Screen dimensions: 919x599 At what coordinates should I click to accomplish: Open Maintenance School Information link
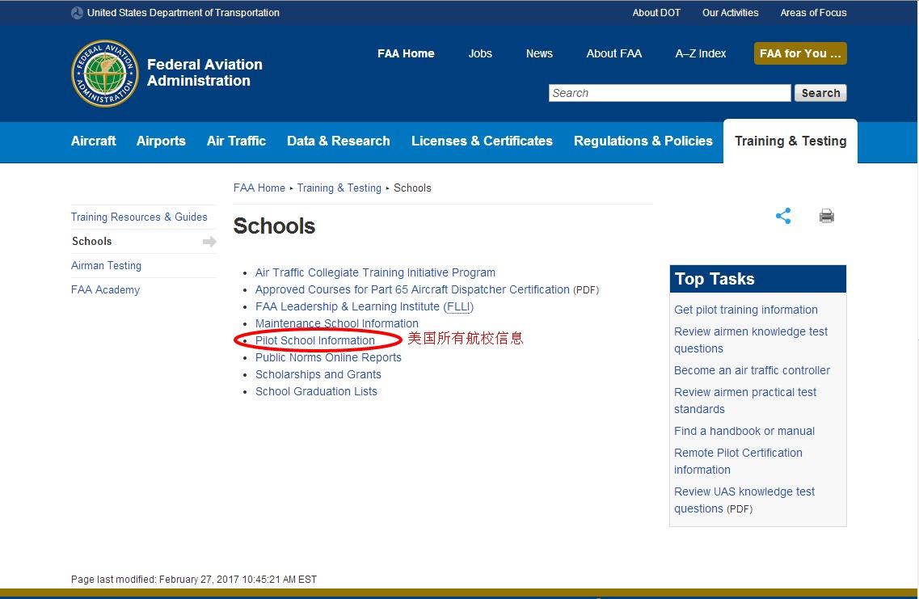point(337,323)
